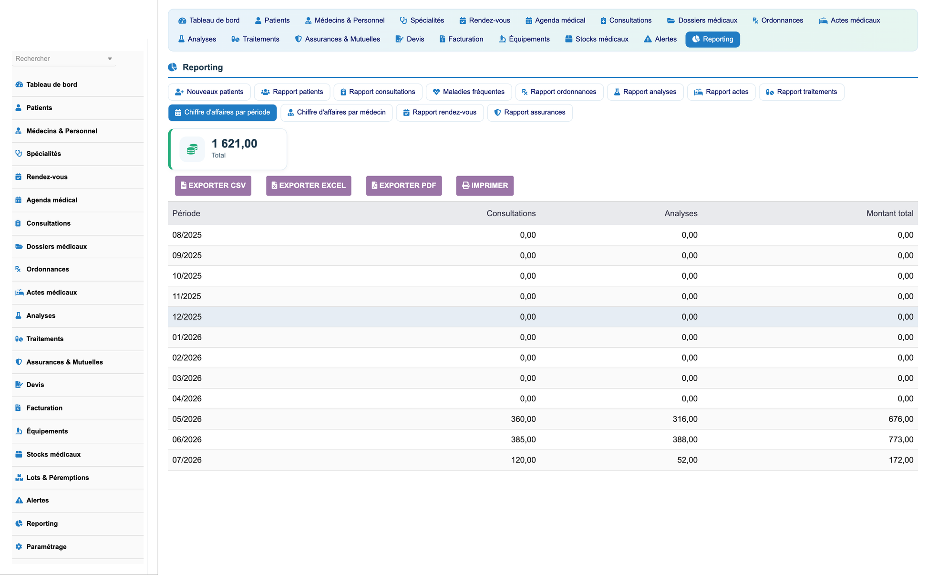The image size is (928, 575).
Task: Click the Exporter PDF button
Action: click(404, 186)
